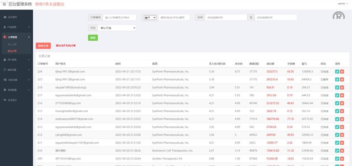Edit order 218 using the pencil icon

[x=337, y=87]
